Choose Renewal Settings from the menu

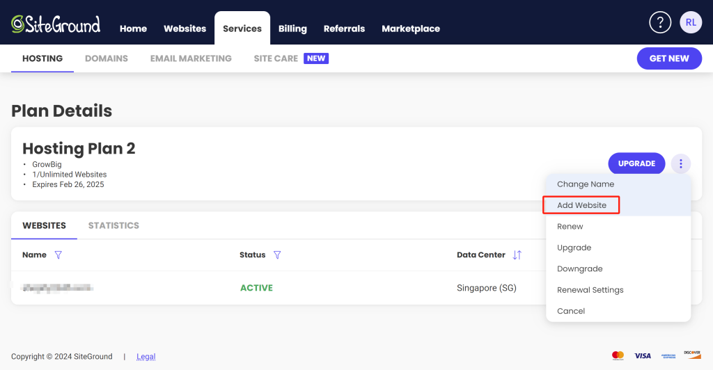(x=618, y=289)
